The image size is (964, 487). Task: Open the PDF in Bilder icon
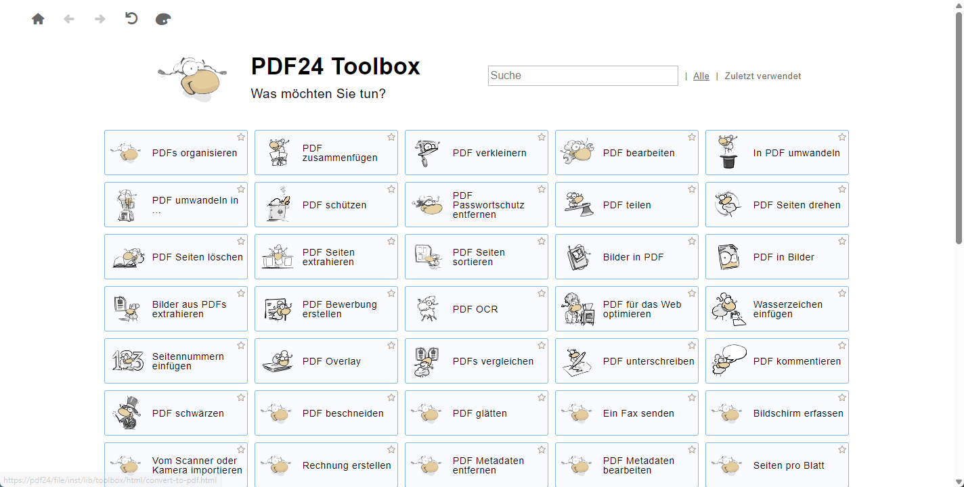pos(727,257)
